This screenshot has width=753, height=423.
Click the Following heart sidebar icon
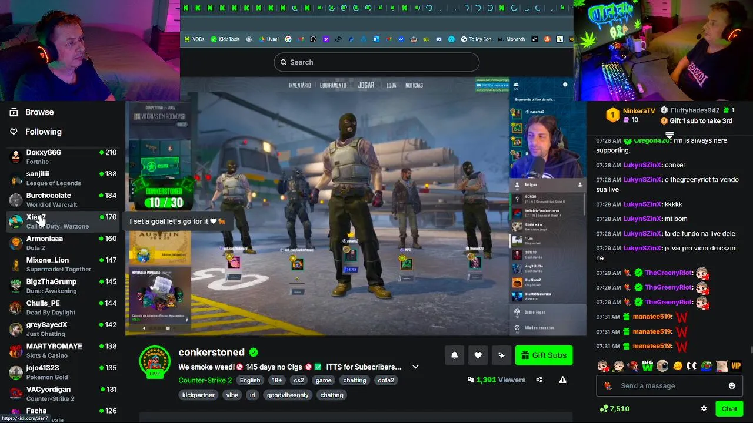(x=14, y=132)
